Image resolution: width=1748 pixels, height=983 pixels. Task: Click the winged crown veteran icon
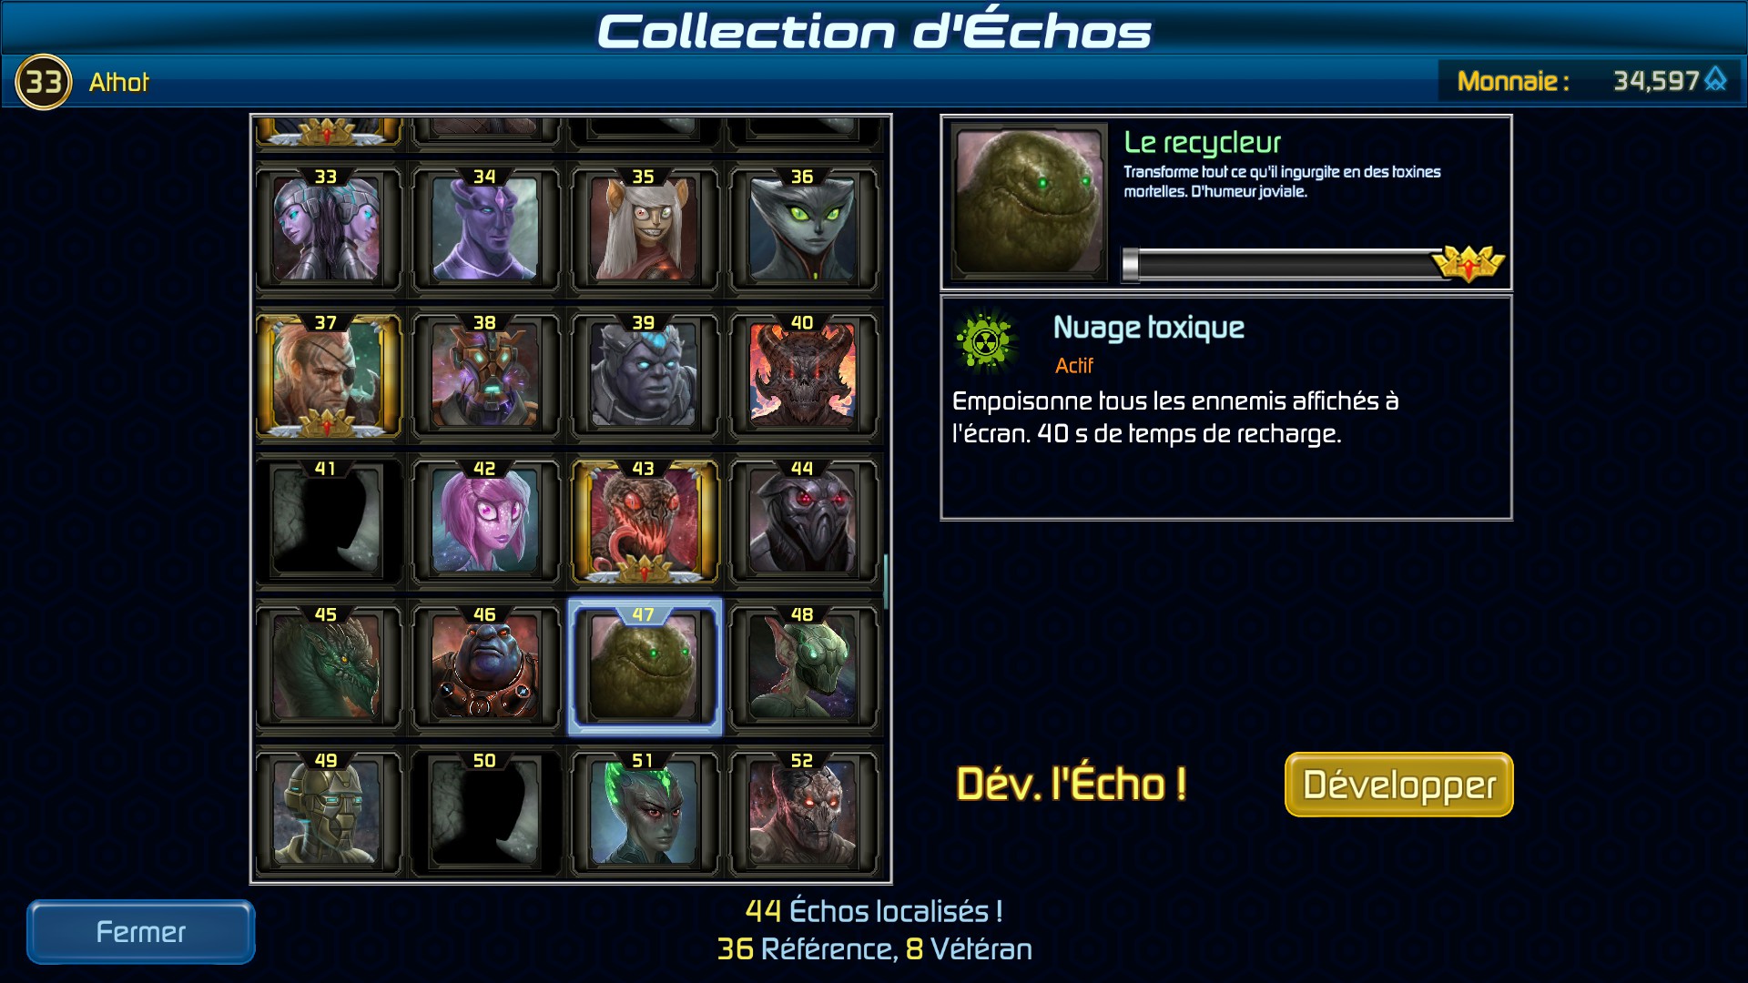pos(1469,264)
